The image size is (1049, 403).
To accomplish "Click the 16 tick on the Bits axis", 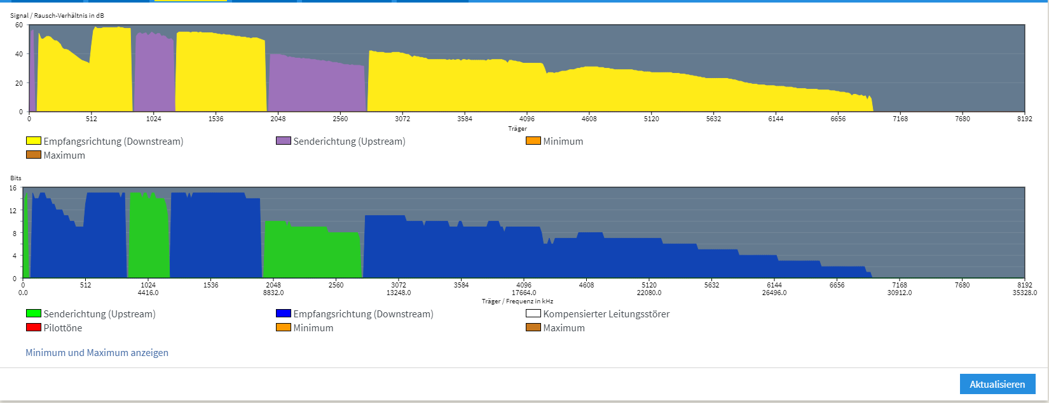I will [13, 188].
